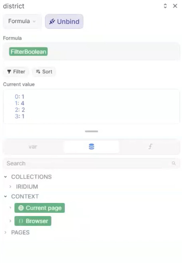Image resolution: width=182 pixels, height=263 pixels.
Task: Expand the Browser context item
Action: (x=10, y=221)
